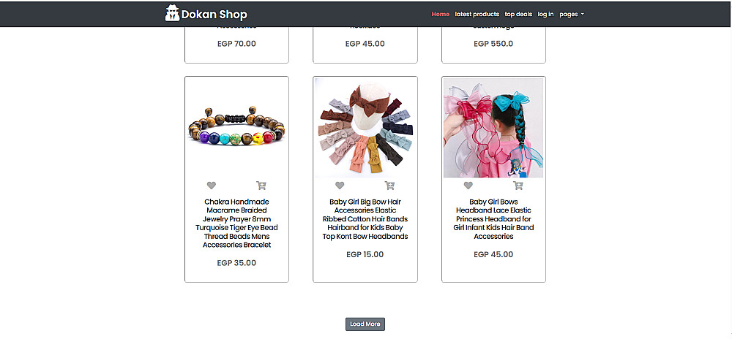Image resolution: width=732 pixels, height=339 pixels.
Task: Add Big Bow Hair Accessories to cart
Action: click(390, 186)
